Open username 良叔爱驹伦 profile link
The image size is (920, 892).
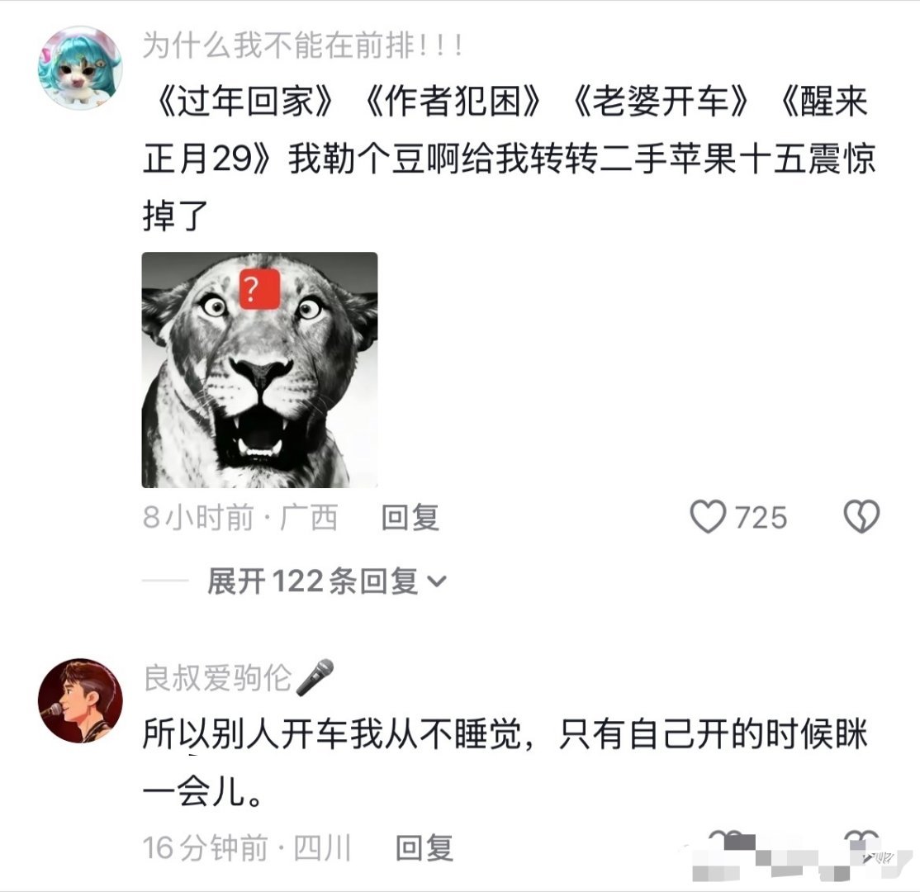[x=218, y=678]
